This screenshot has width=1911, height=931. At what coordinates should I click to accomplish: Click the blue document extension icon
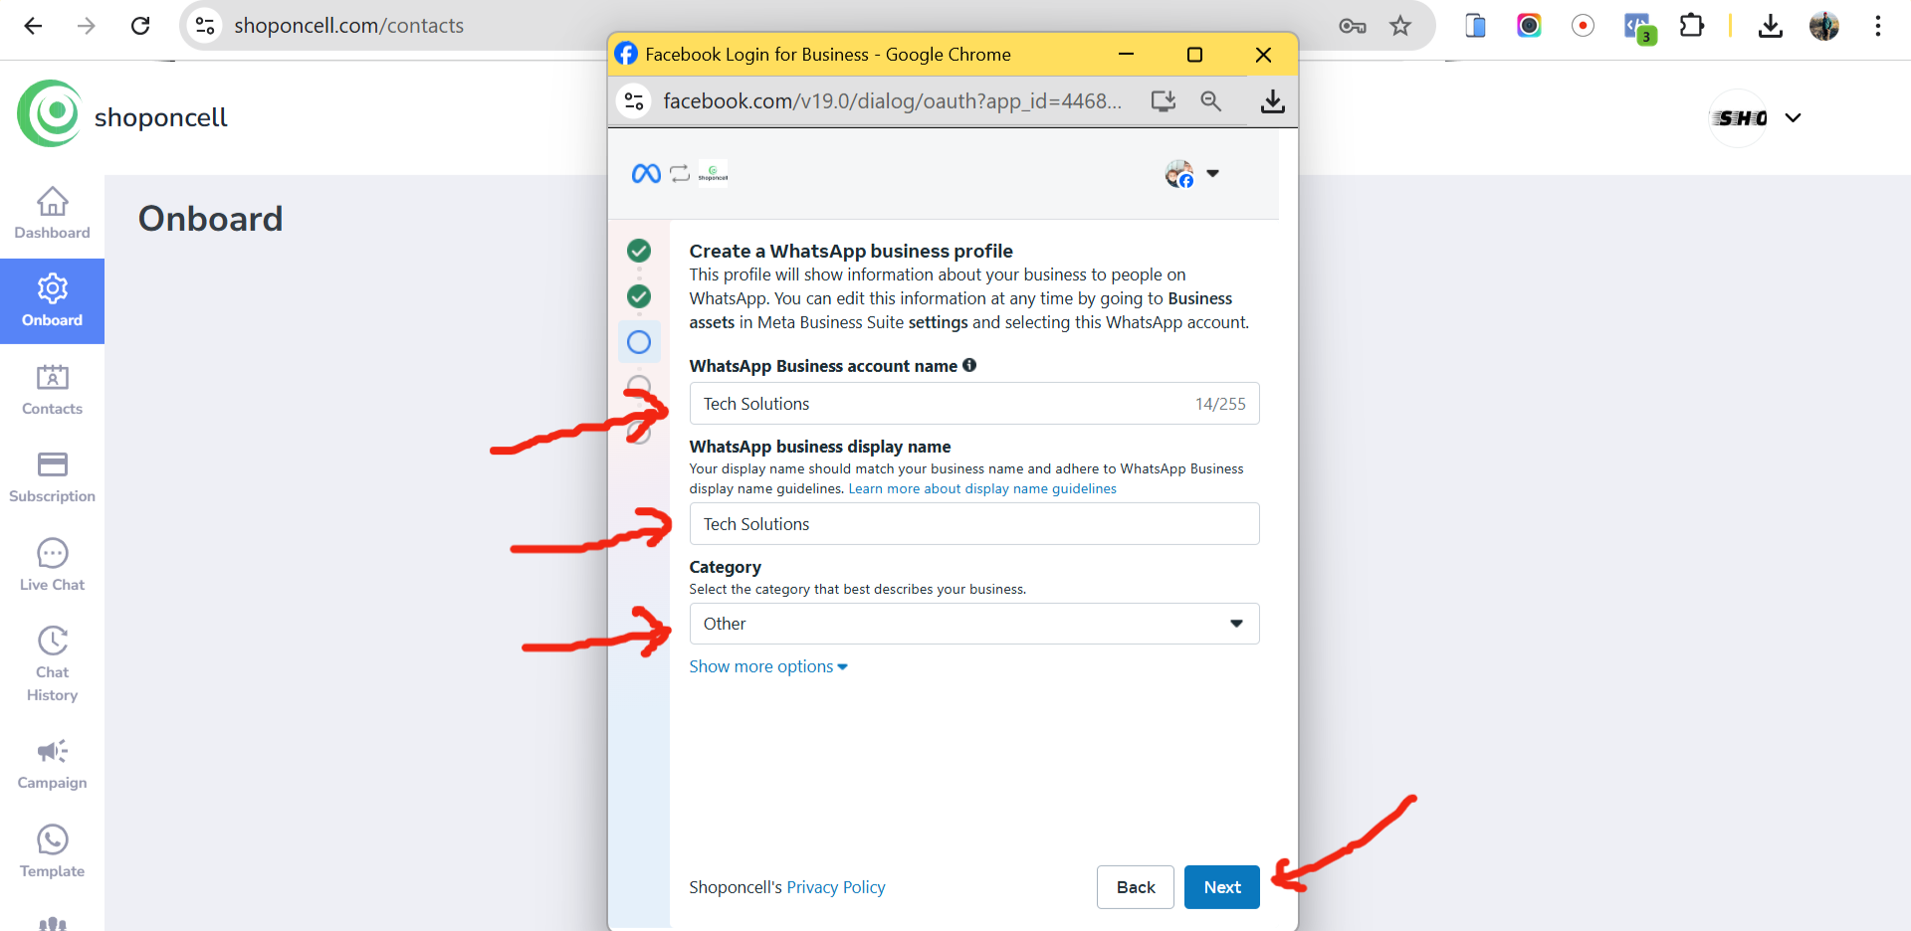(x=1475, y=26)
